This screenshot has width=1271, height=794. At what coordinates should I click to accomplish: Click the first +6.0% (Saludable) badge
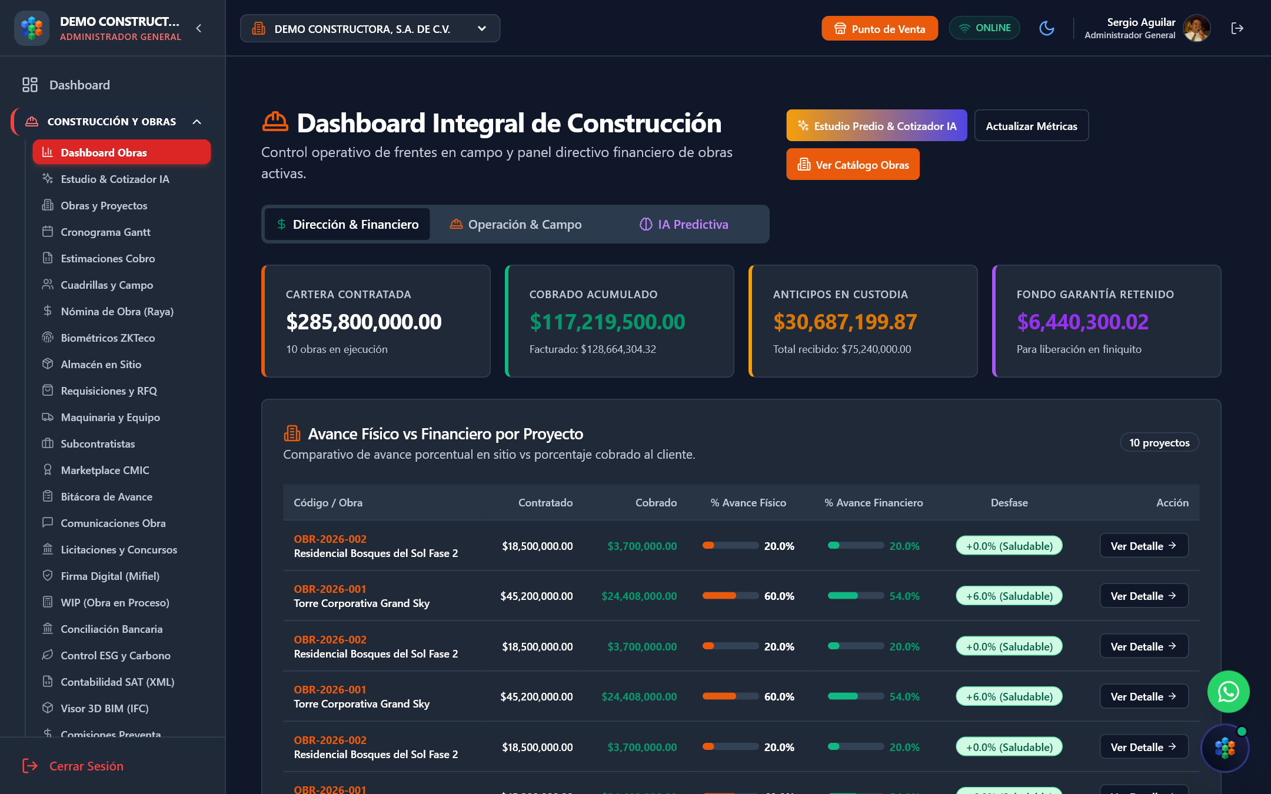(1009, 596)
